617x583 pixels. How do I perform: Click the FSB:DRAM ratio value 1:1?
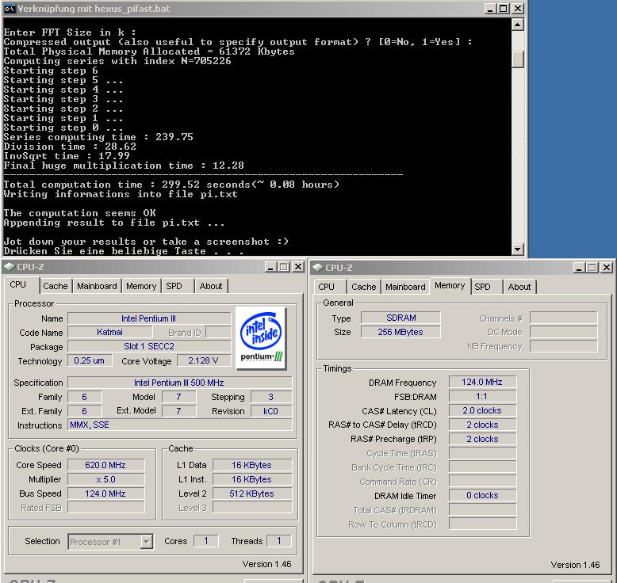[x=482, y=396]
